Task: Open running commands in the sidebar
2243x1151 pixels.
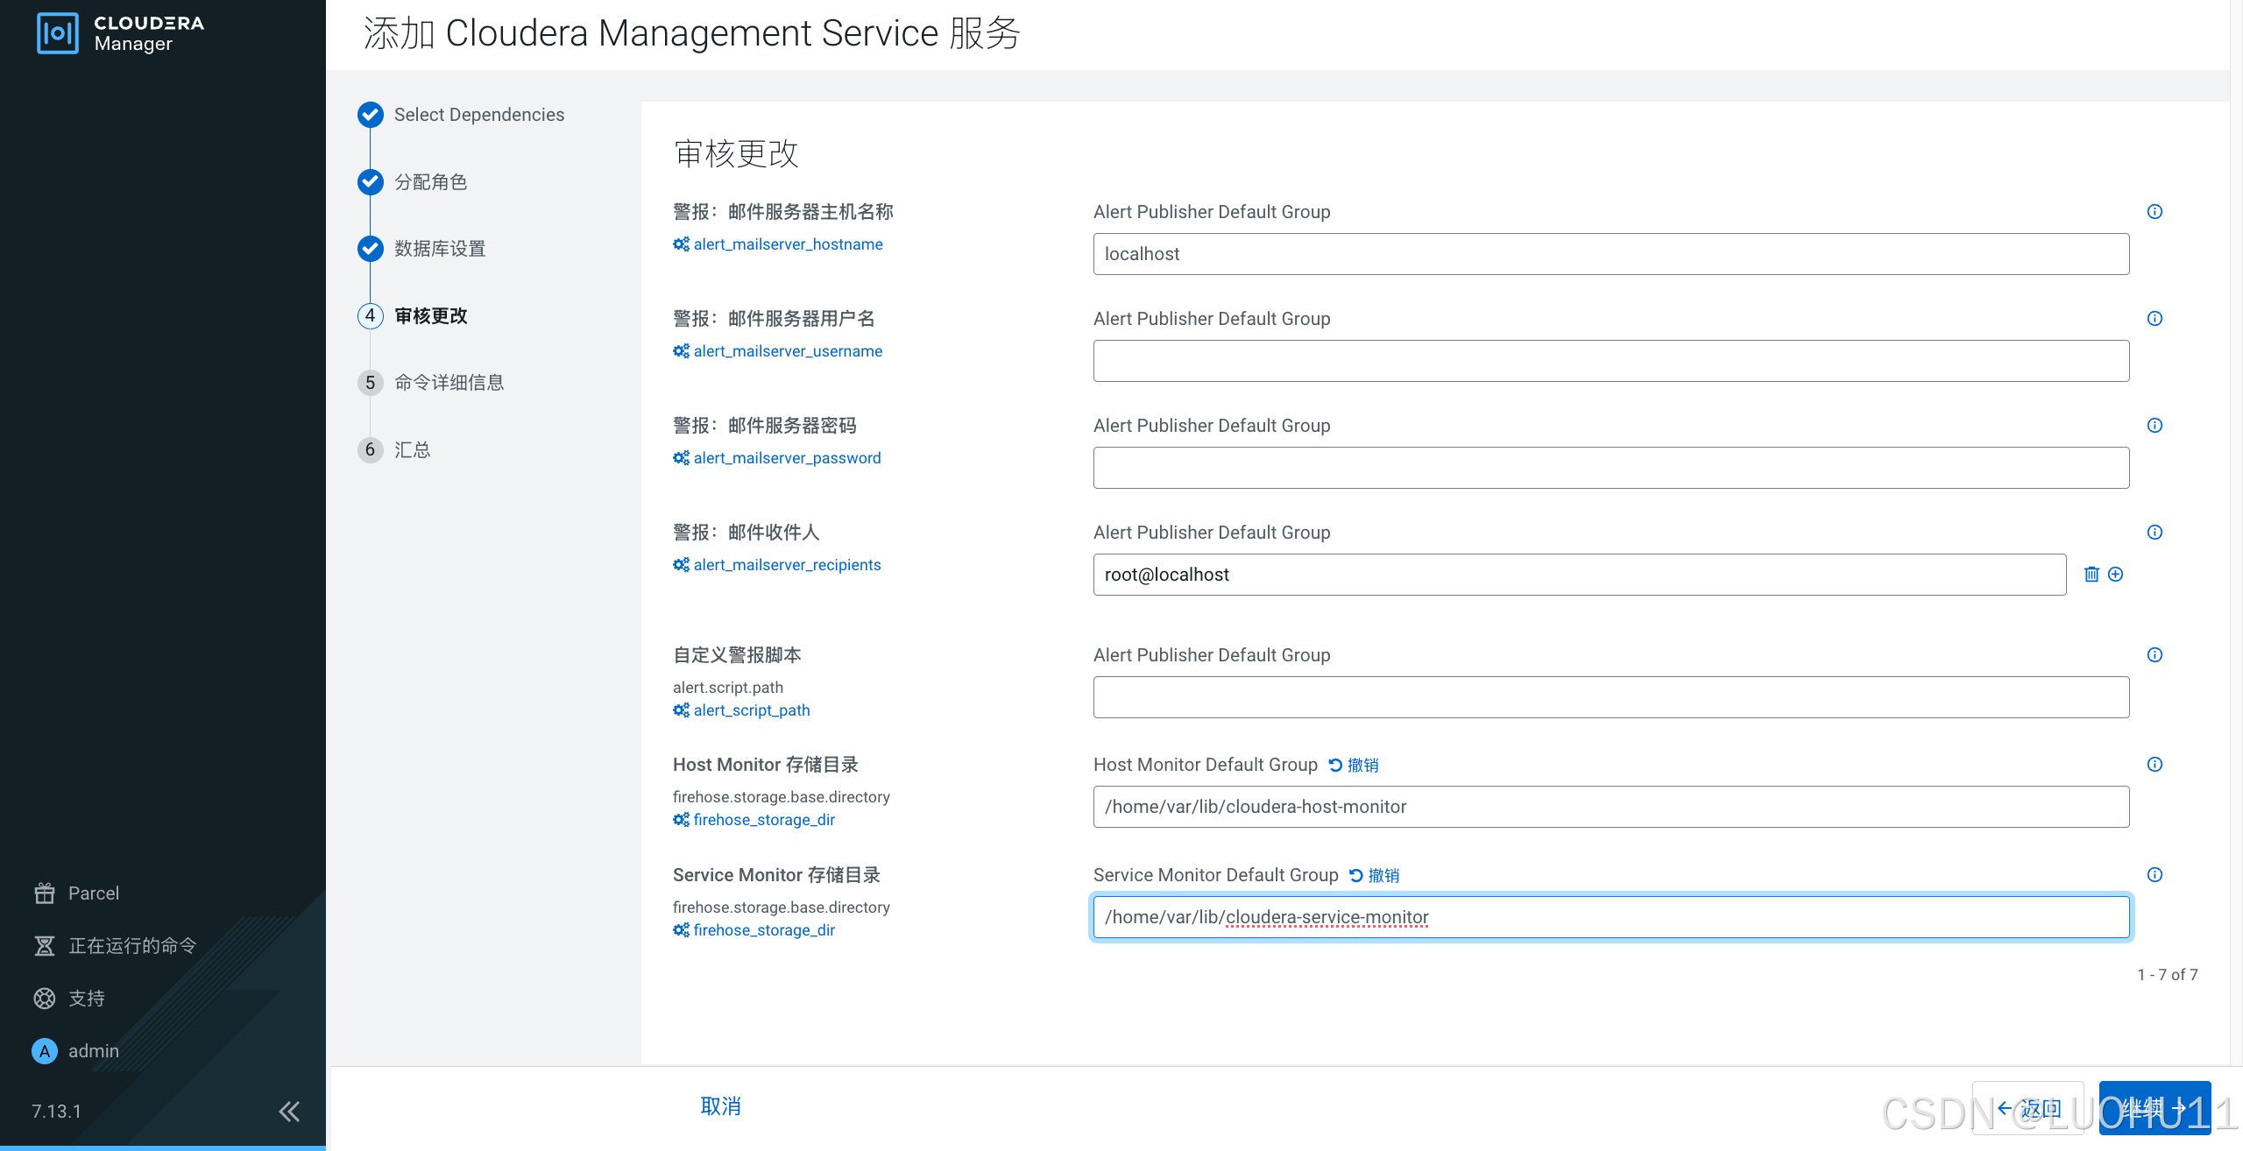Action: tap(131, 946)
